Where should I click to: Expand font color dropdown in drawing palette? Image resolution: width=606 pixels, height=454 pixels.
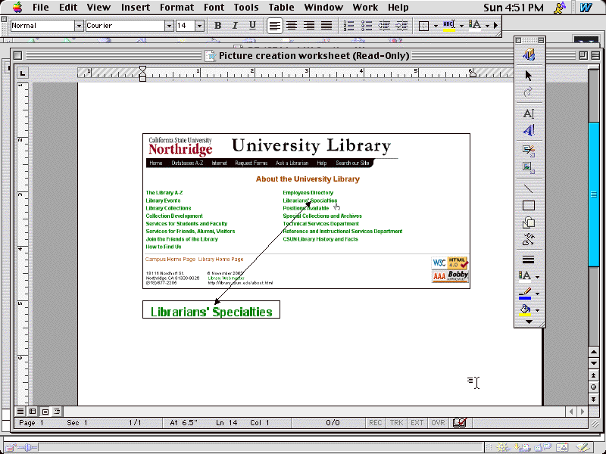[x=537, y=277]
